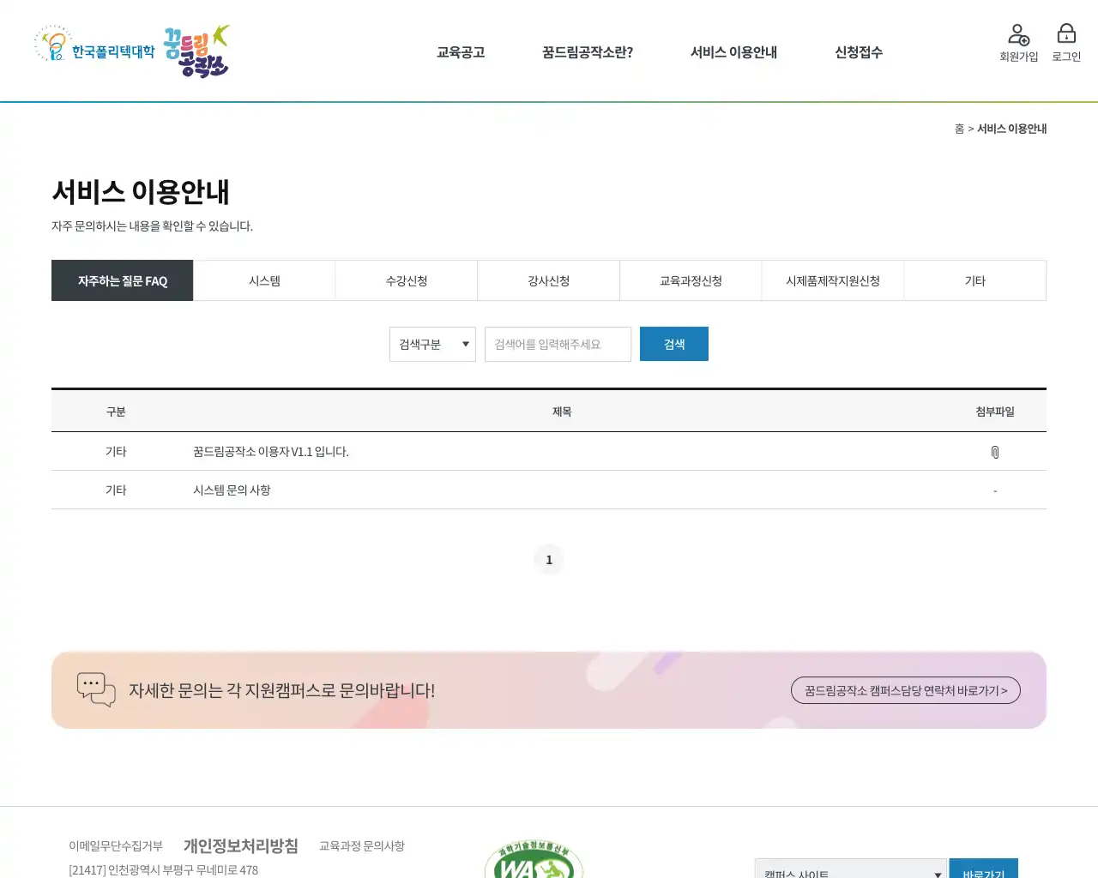The height and width of the screenshot is (878, 1098).
Task: Open the 검색구분 dropdown
Action: pos(432,344)
